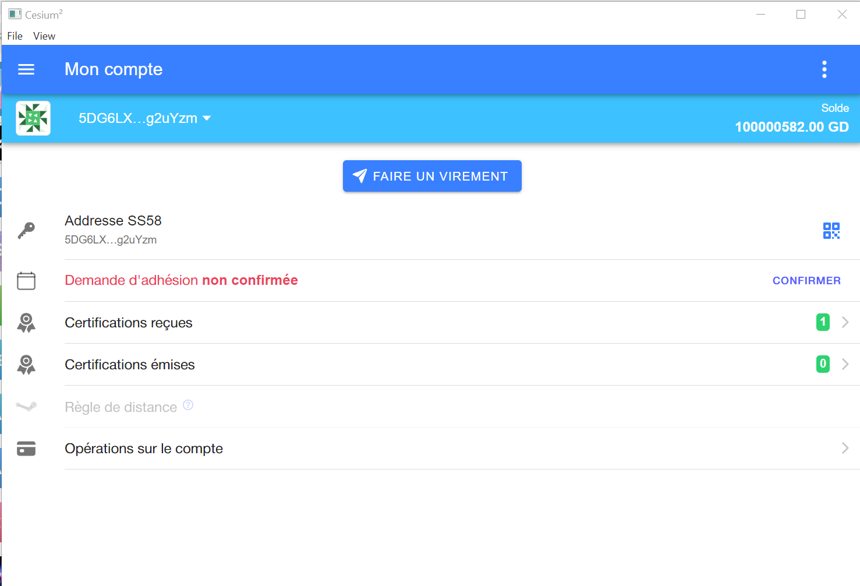This screenshot has height=586, width=860.
Task: Click the medal icon for Certifications reçues
Action: pyautogui.click(x=26, y=323)
